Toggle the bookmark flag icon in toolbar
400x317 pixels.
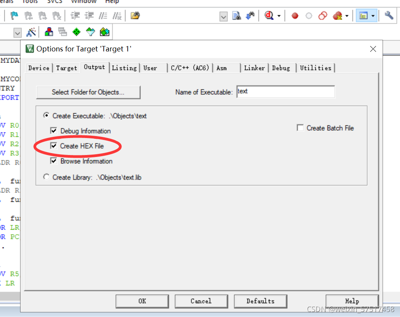point(14,16)
